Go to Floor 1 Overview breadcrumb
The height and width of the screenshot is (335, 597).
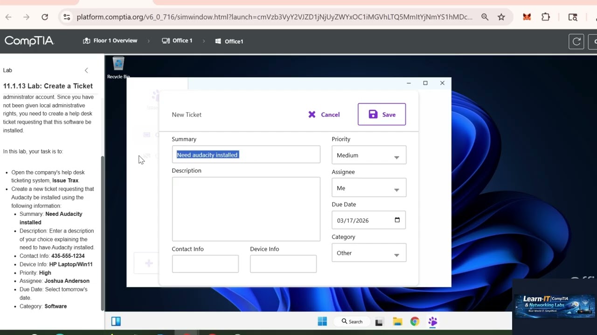pyautogui.click(x=110, y=41)
